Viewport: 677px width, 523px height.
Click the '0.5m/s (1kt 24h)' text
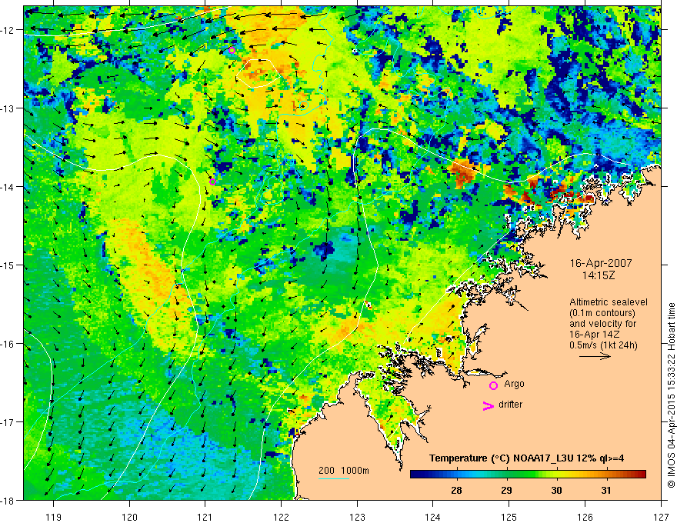point(603,345)
